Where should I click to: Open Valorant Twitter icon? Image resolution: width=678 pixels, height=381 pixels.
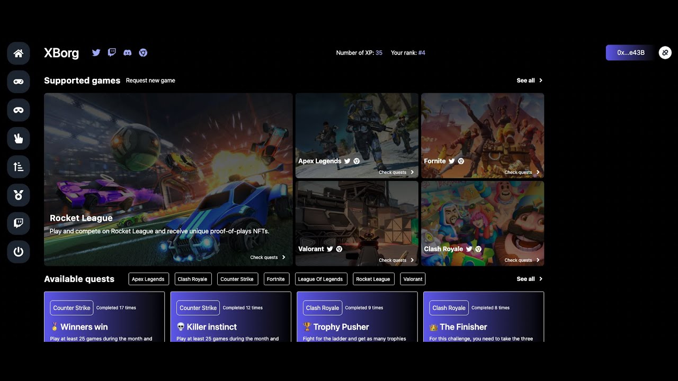point(329,249)
